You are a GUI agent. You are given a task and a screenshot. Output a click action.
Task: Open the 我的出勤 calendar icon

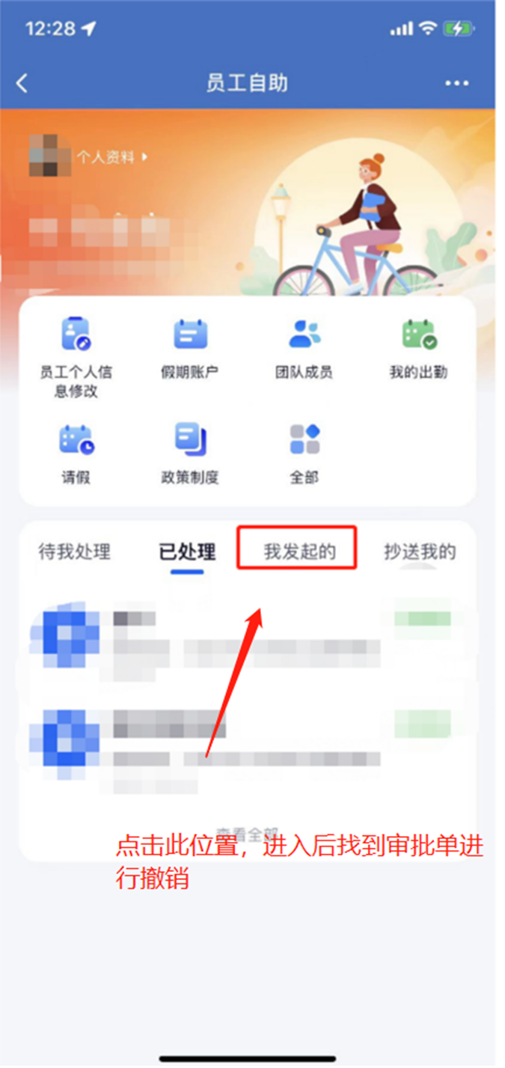click(x=419, y=335)
